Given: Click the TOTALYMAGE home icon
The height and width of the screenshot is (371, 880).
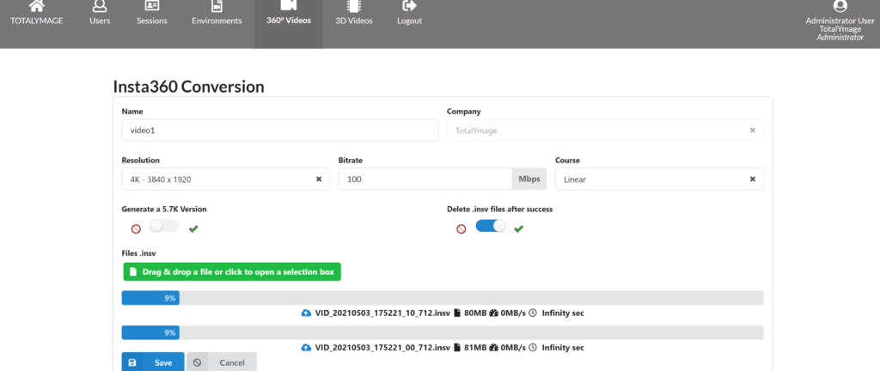Looking at the screenshot, I should 36,6.
